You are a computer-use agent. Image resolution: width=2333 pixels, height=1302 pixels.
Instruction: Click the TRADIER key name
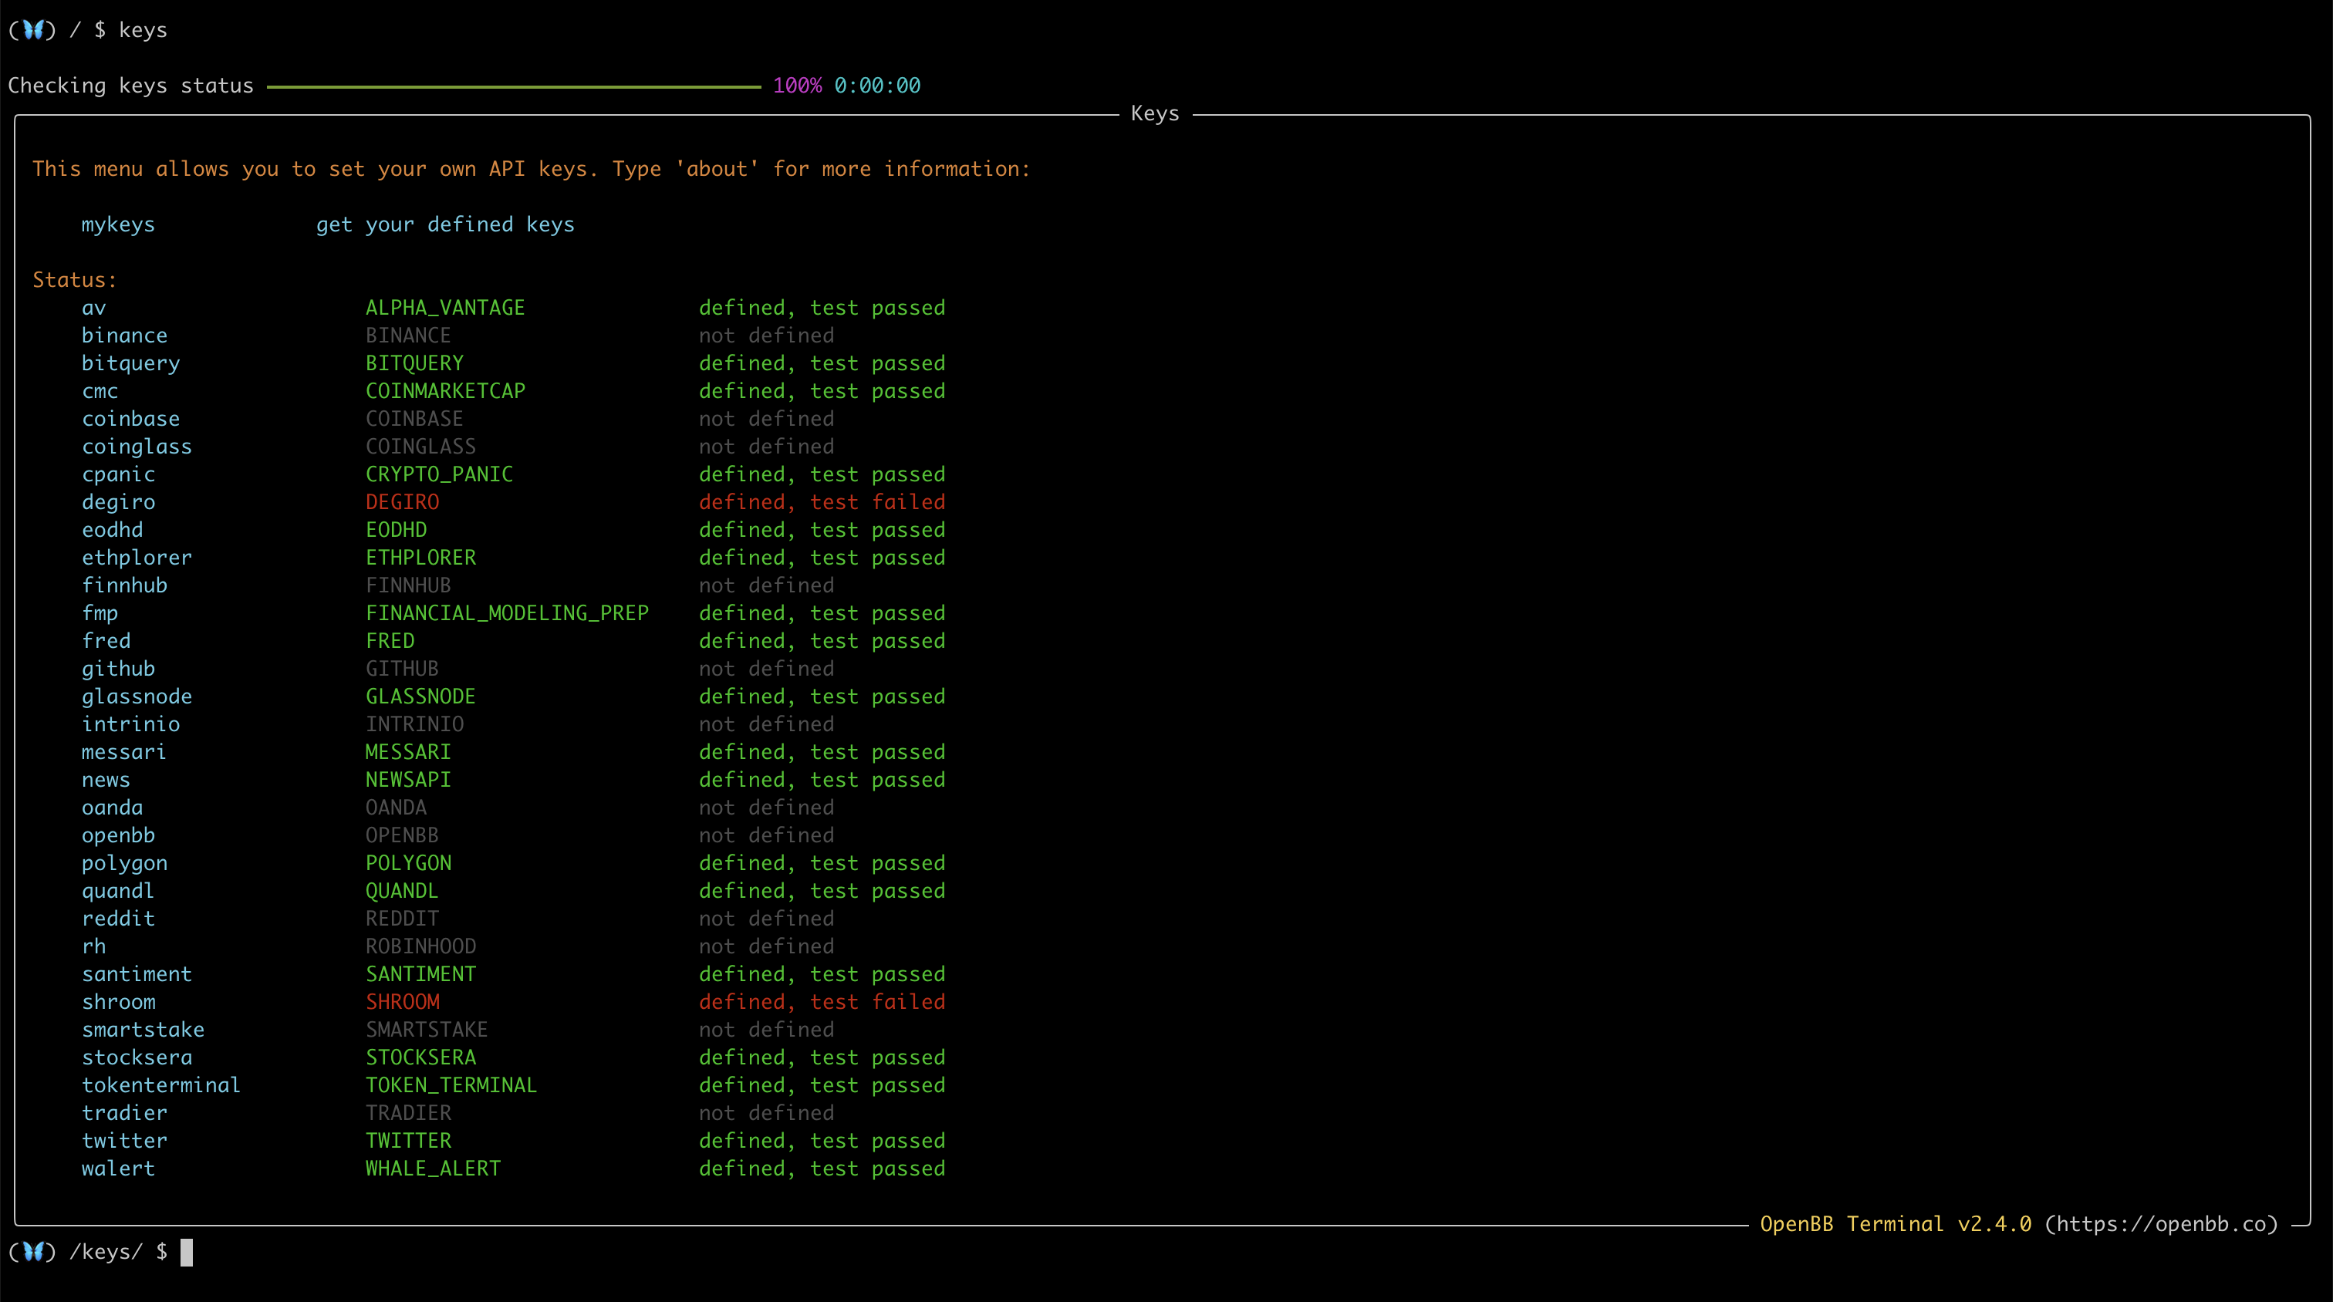coord(407,1113)
